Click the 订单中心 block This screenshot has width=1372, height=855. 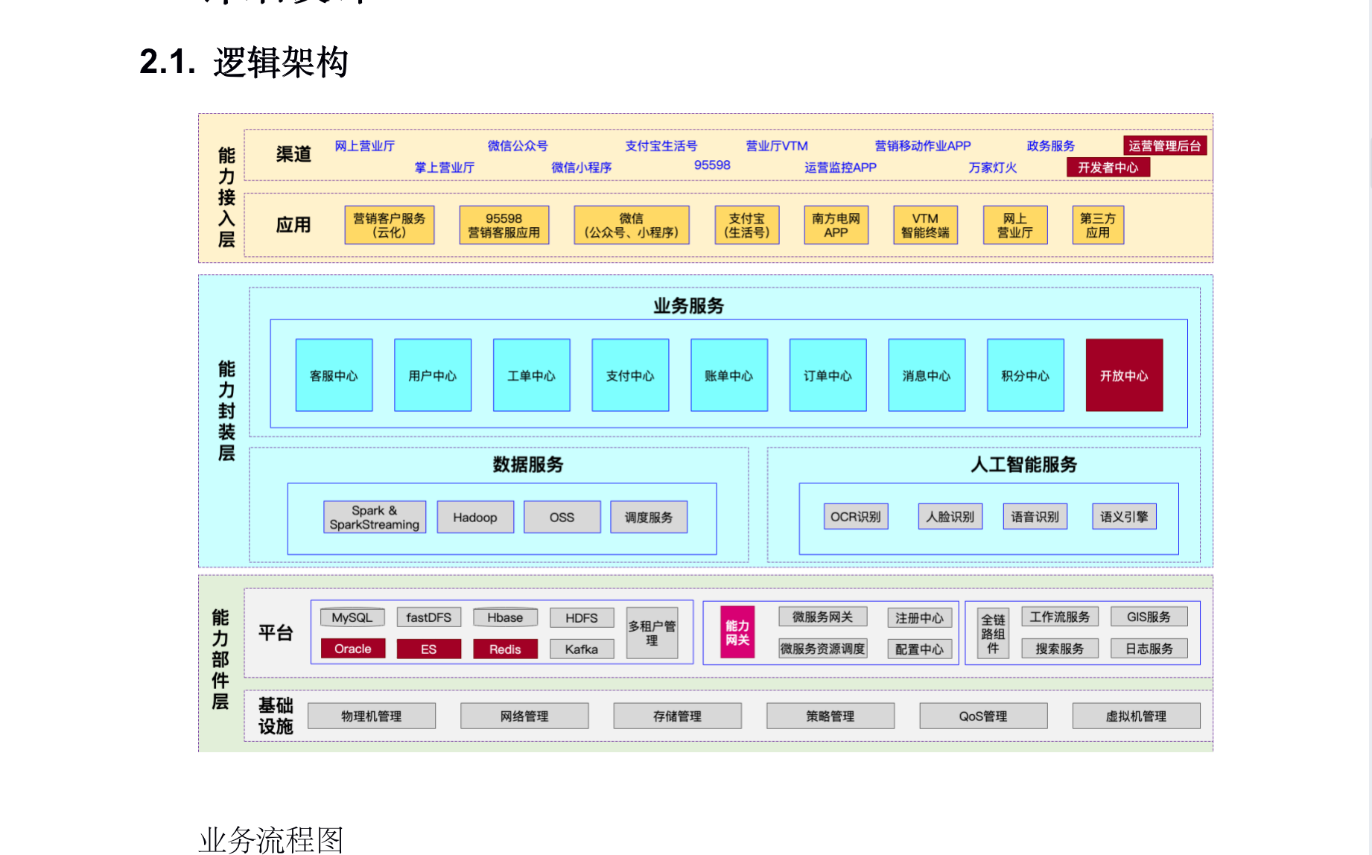pos(828,375)
